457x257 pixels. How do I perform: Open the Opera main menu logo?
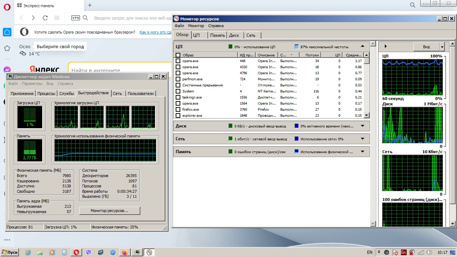[x=7, y=6]
